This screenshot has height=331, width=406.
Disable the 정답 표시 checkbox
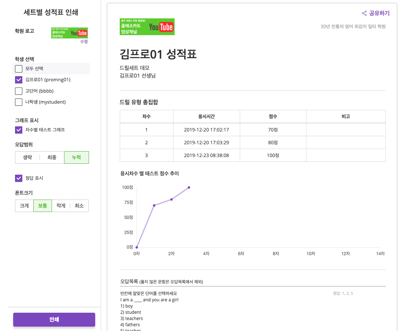pos(19,178)
